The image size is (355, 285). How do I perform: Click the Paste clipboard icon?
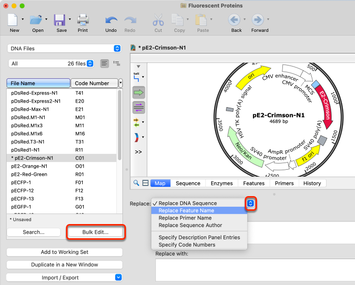tap(201, 20)
